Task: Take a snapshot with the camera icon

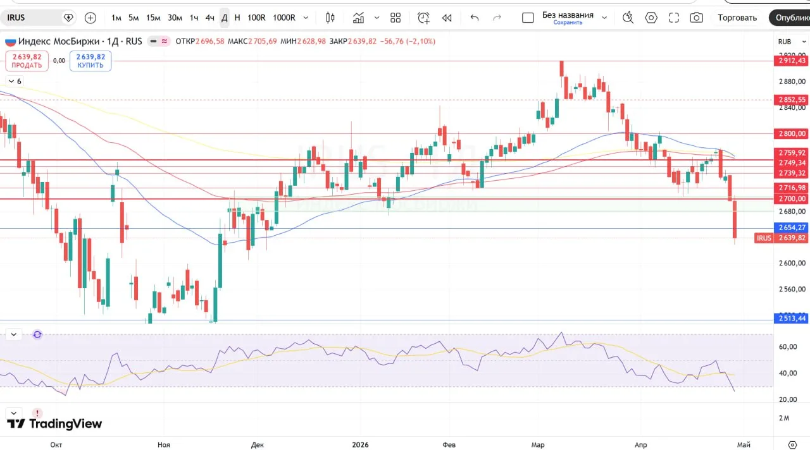Action: [x=697, y=18]
